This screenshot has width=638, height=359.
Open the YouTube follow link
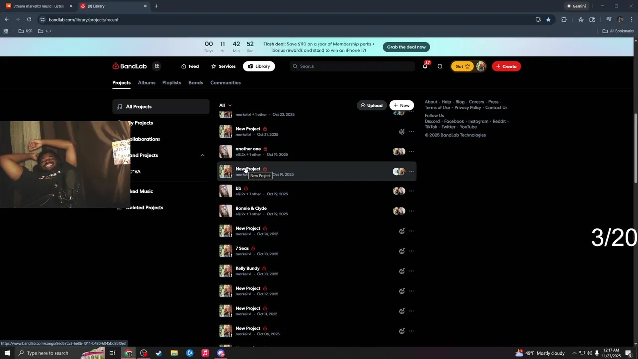pos(468,127)
